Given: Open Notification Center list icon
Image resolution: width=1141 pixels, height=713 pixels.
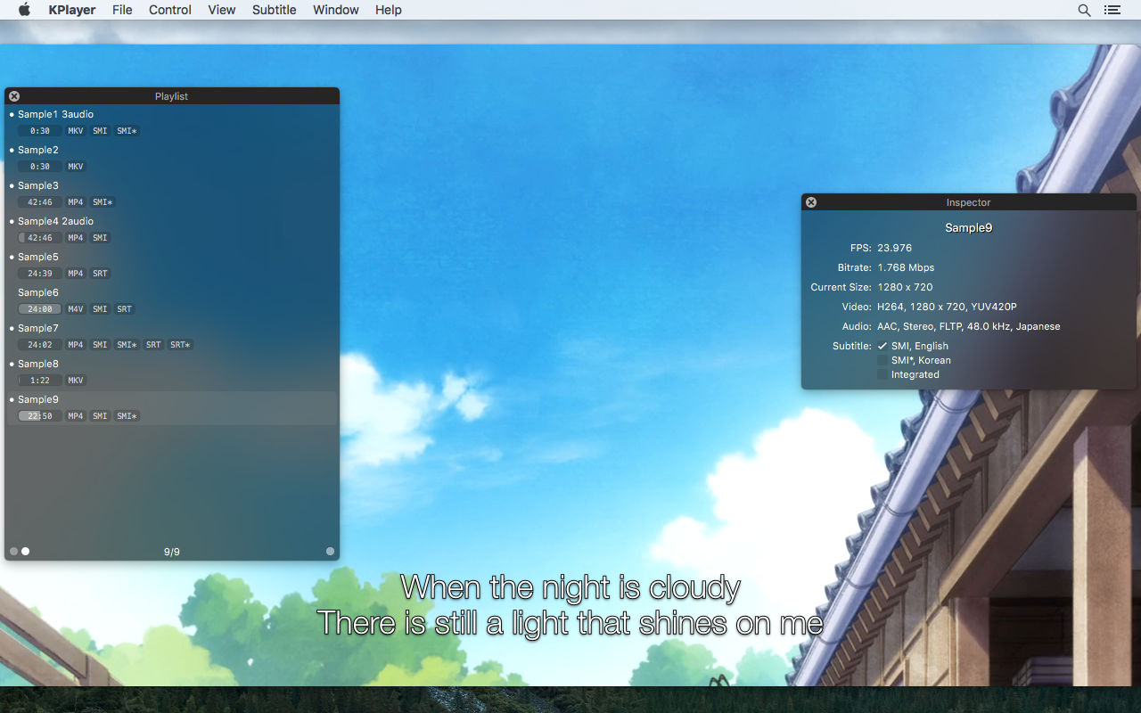Looking at the screenshot, I should tap(1112, 10).
